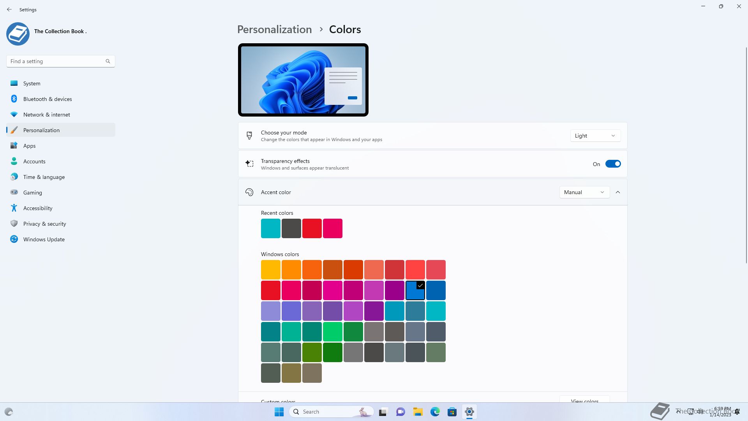The image size is (748, 421).
Task: Click the Bluetooth icon in sidebar
Action: (x=14, y=99)
